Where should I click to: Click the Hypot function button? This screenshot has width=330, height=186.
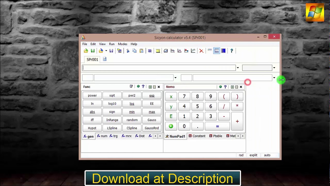point(92,128)
